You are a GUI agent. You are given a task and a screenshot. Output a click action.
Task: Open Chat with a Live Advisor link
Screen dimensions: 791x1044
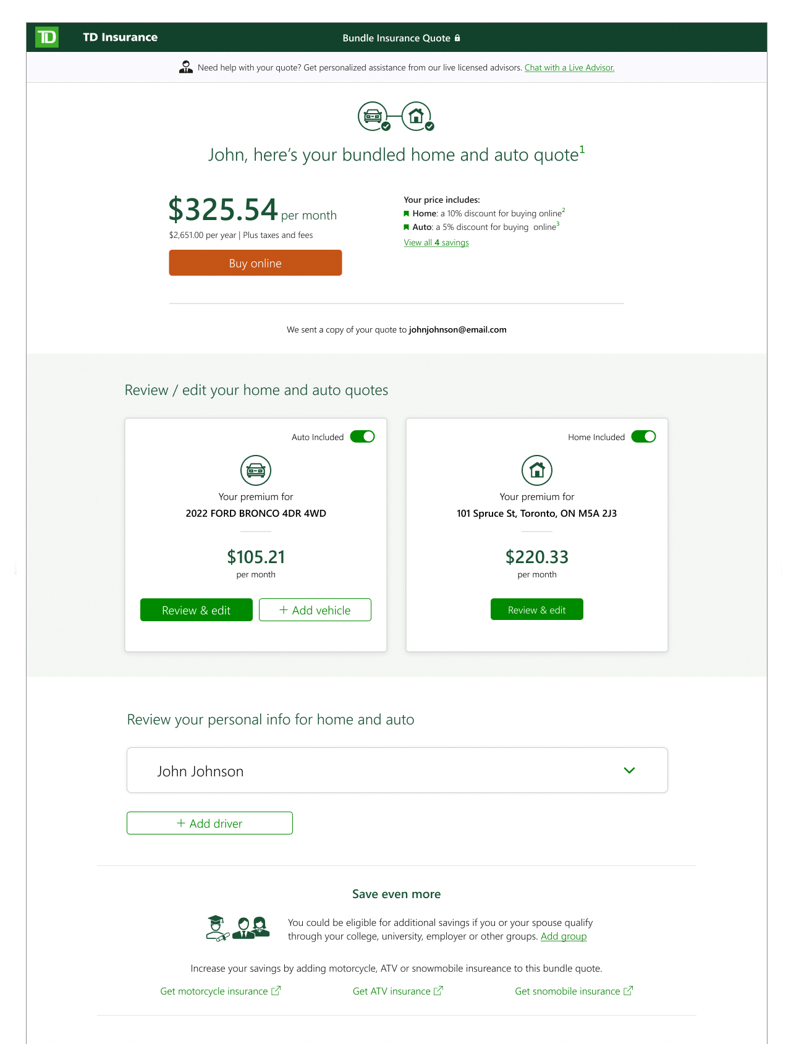point(569,67)
